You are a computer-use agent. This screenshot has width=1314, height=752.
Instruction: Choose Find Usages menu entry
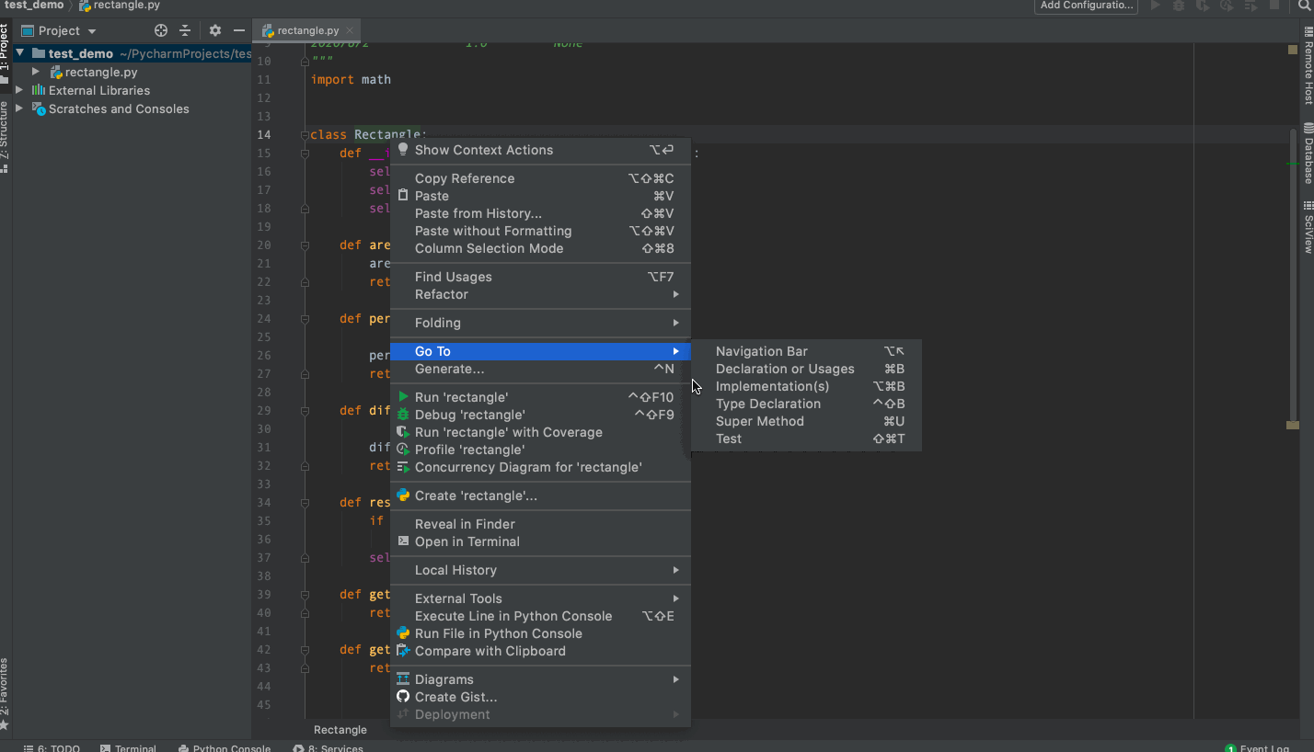tap(540, 277)
